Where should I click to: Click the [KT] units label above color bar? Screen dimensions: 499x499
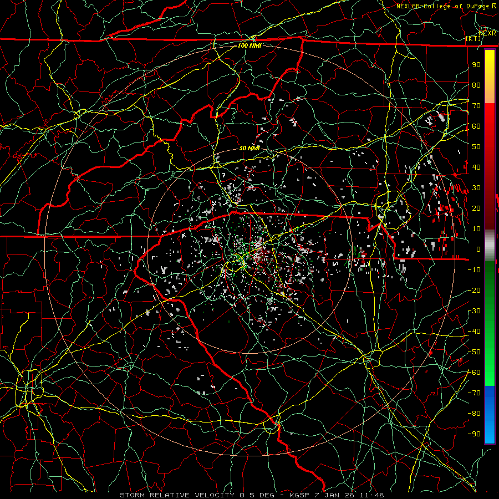coord(473,38)
